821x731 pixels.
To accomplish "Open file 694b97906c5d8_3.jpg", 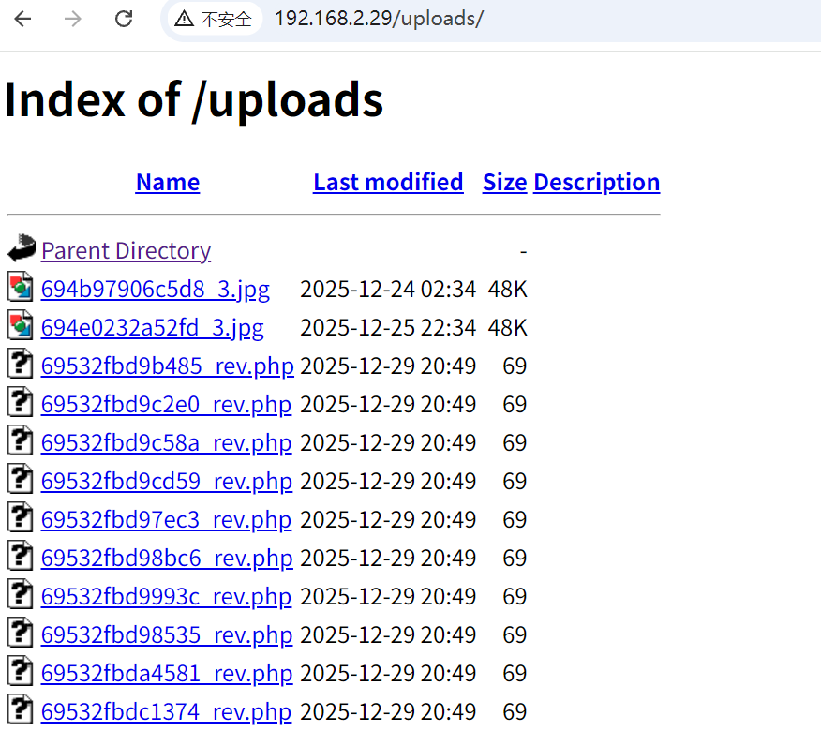I will pyautogui.click(x=156, y=290).
